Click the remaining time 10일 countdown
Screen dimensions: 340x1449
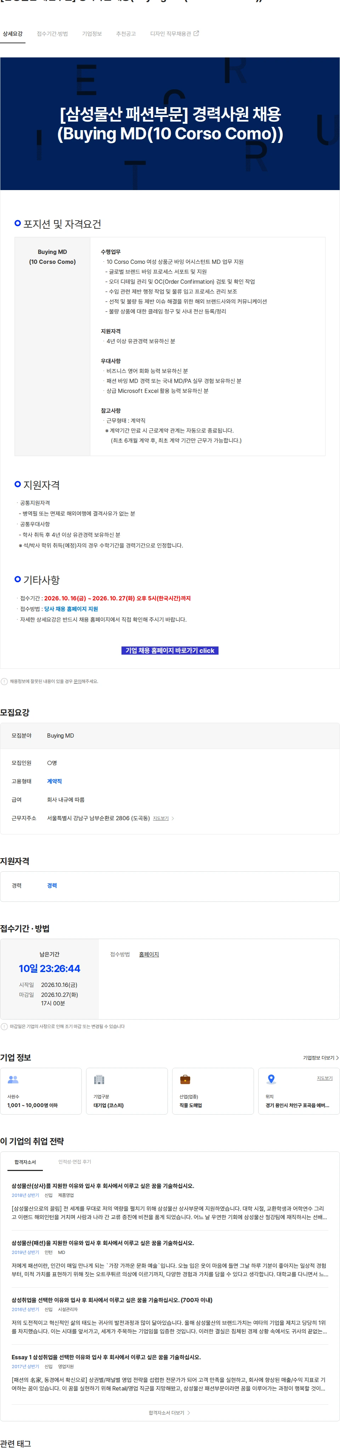[50, 968]
